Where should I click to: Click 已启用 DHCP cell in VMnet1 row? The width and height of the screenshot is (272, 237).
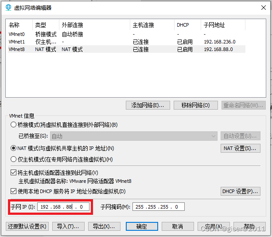coord(185,42)
